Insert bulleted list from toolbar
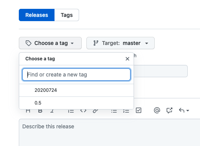This screenshot has width=200, height=146. pos(114,111)
